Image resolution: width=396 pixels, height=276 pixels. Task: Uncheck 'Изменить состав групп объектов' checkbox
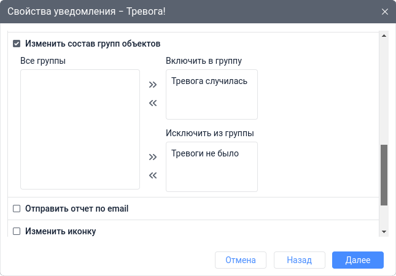click(17, 44)
